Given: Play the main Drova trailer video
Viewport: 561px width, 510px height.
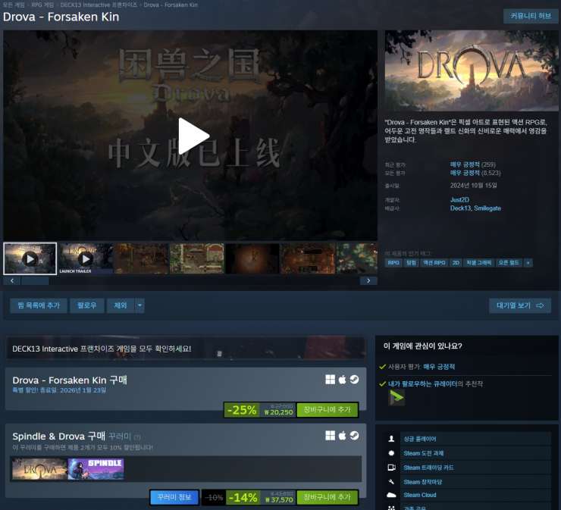Looking at the screenshot, I should (x=193, y=136).
